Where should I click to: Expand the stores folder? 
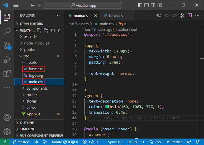(x=39, y=101)
